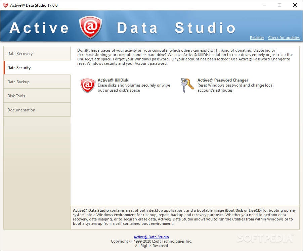Click 'All Rights Reserved' footer text
This screenshot has width=303, height=251.
pyautogui.click(x=151, y=246)
